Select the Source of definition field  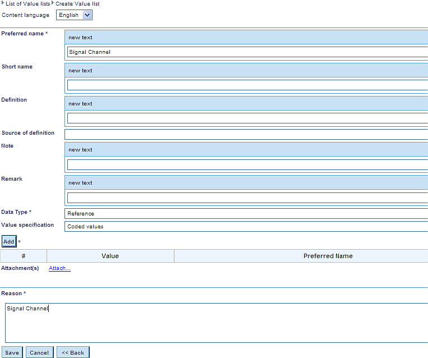(247, 134)
